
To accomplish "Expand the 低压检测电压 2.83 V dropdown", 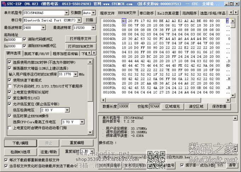I will pyautogui.click(x=67, y=110).
